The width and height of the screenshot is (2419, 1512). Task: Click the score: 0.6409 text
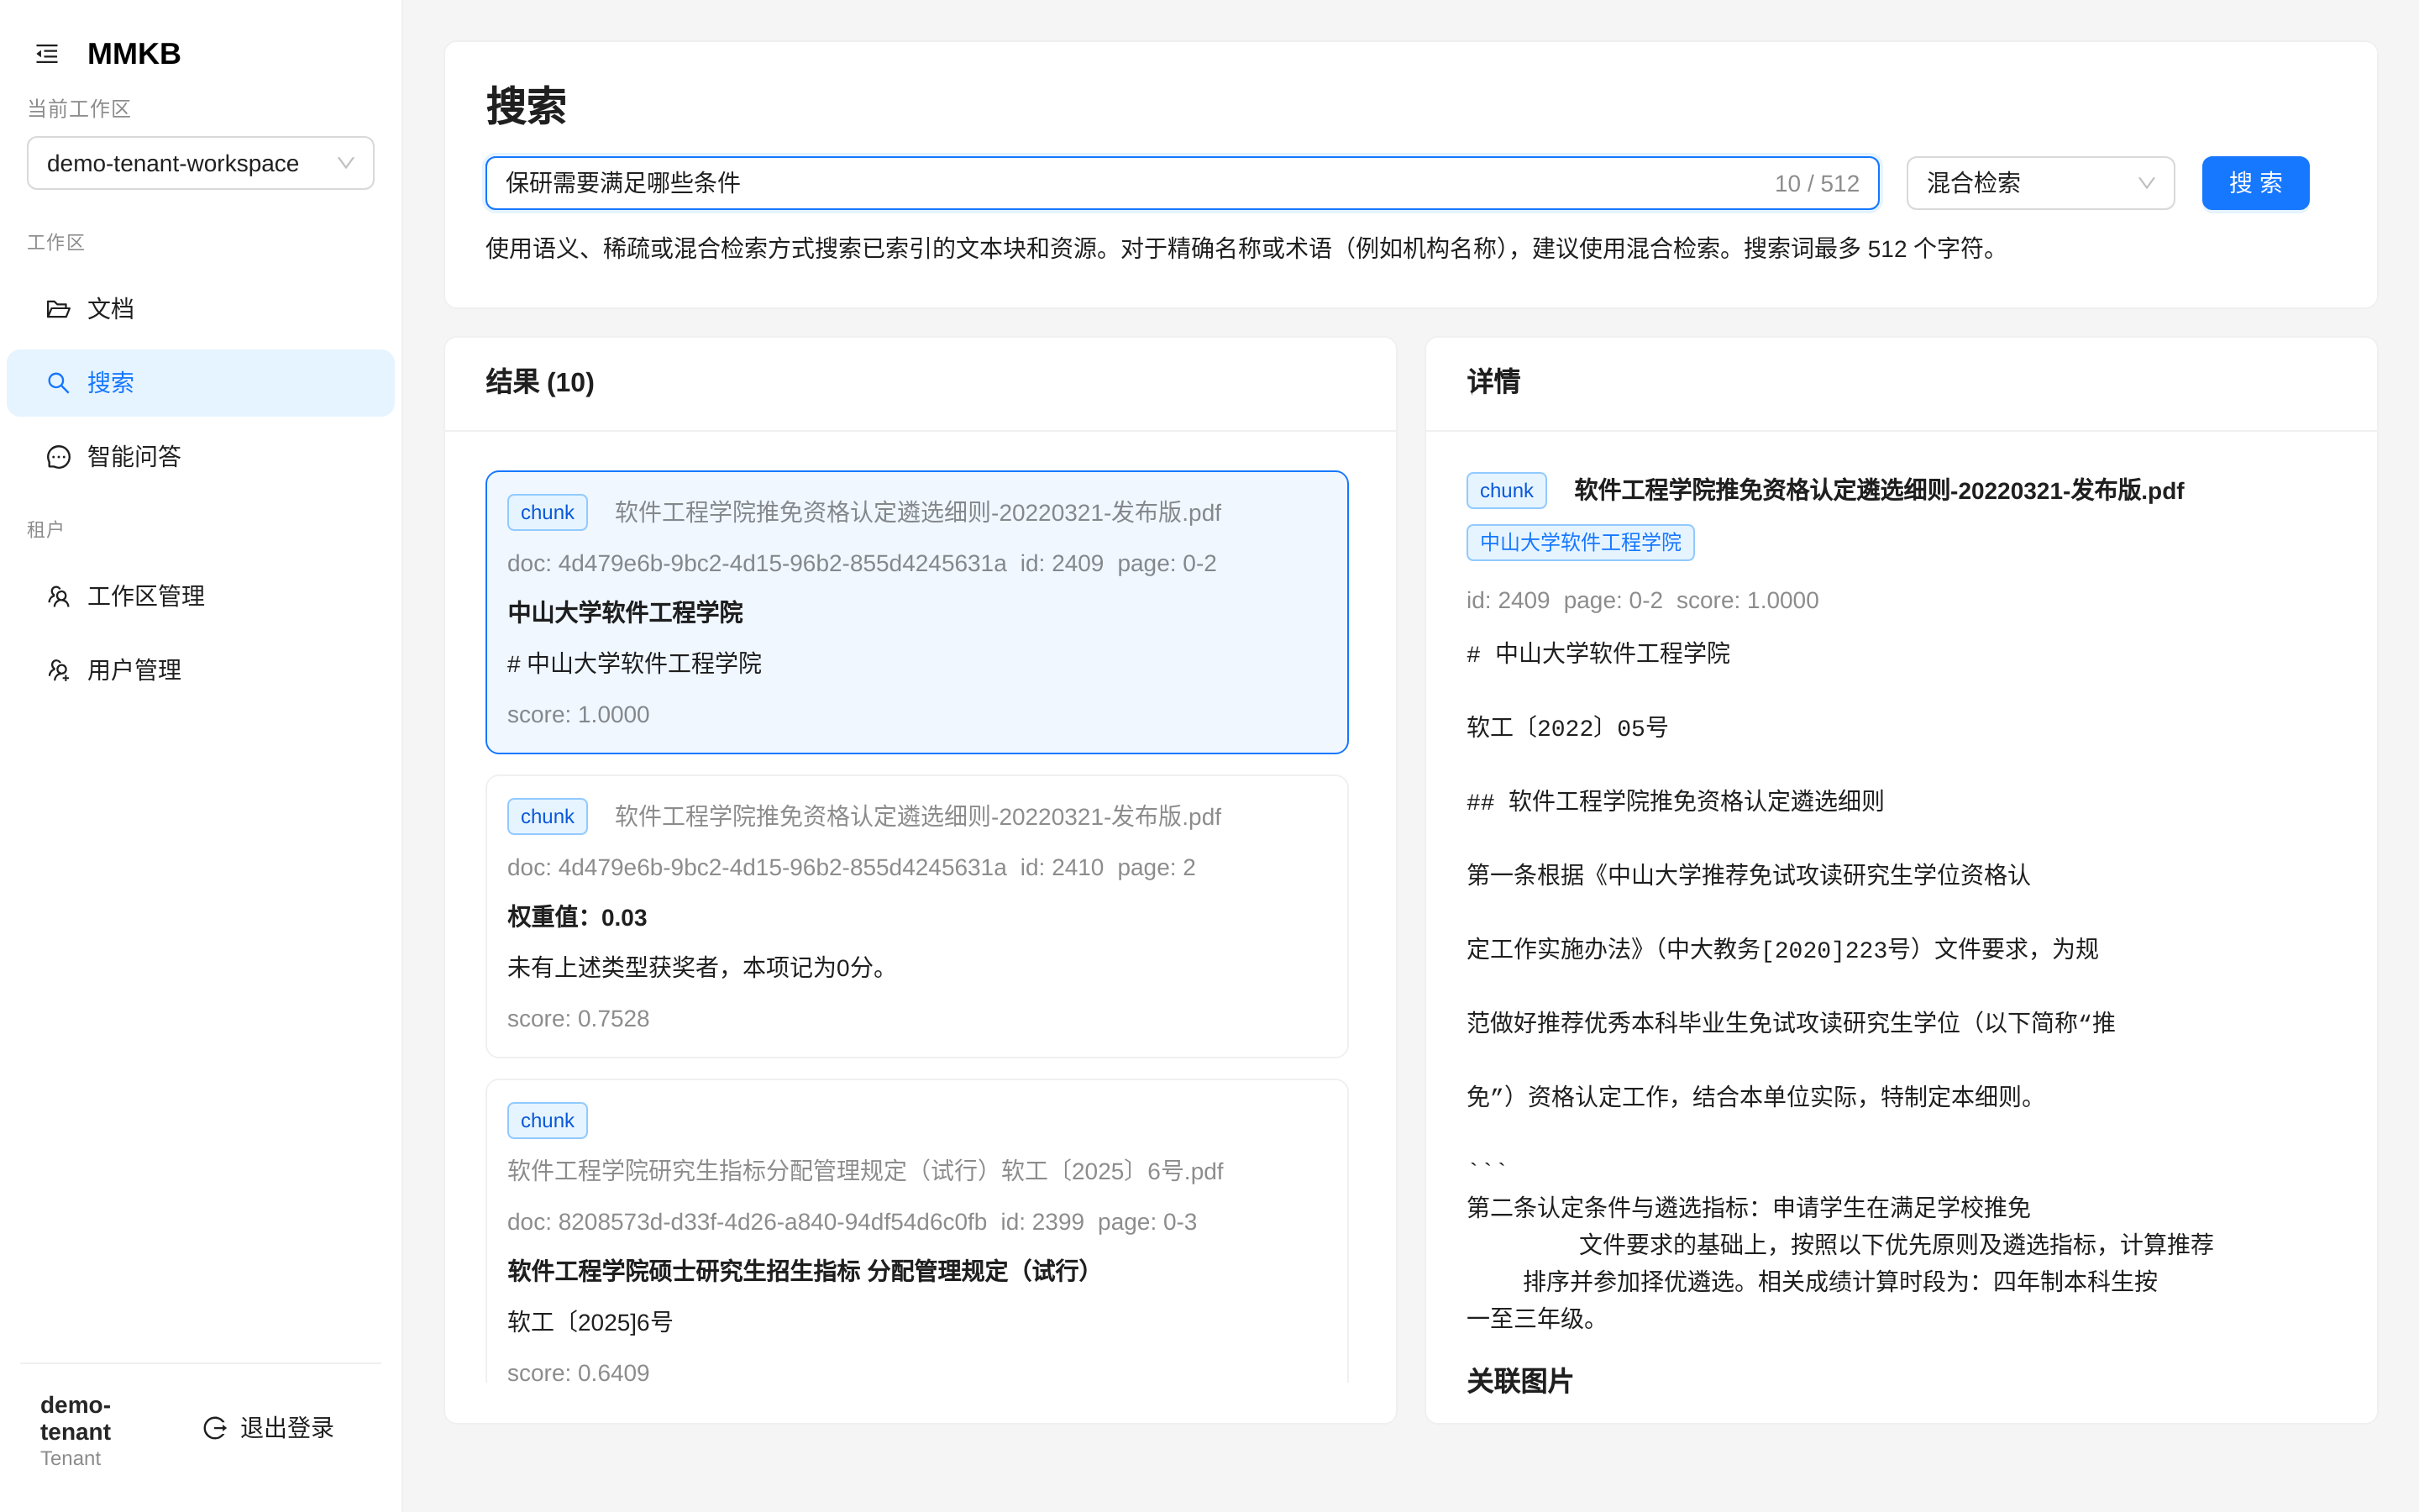pos(578,1372)
